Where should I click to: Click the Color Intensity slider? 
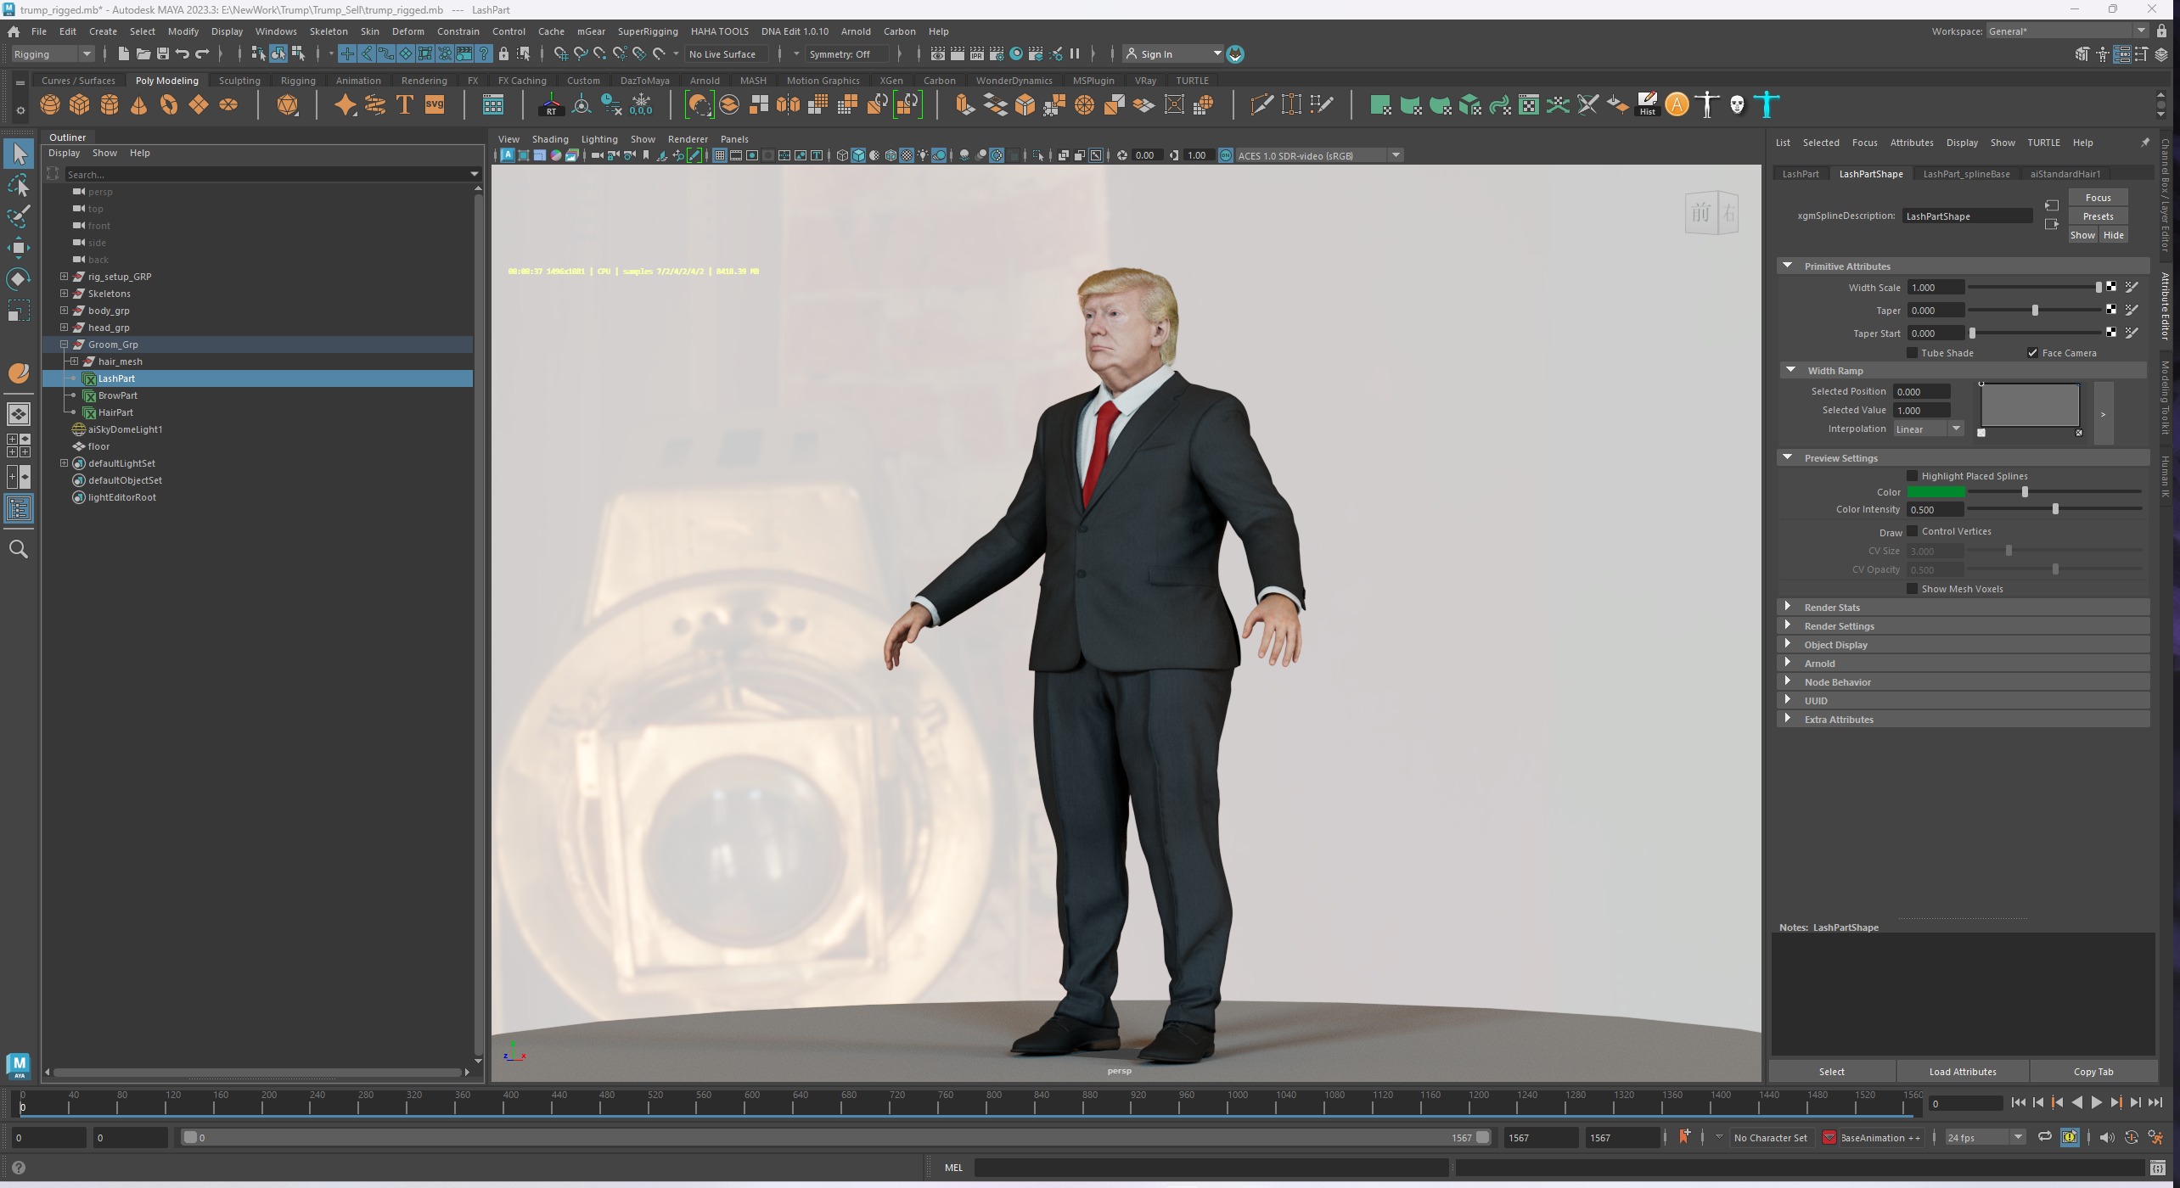coord(2054,509)
